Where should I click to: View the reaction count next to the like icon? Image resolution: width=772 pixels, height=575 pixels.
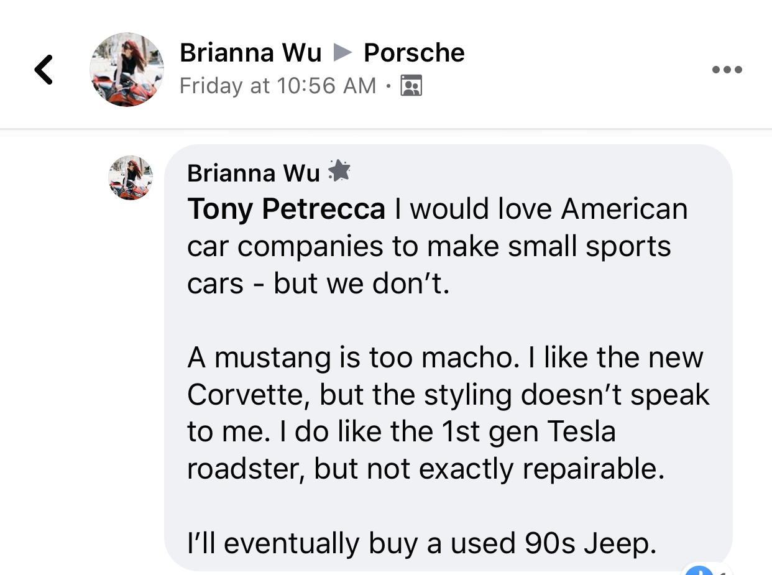[724, 572]
